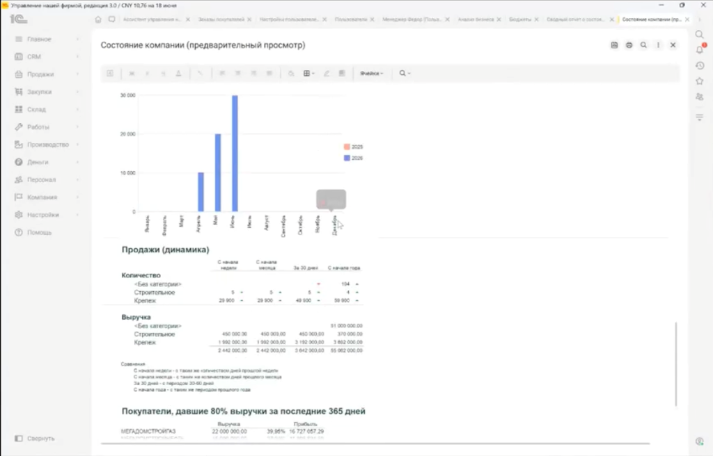Image resolution: width=713 pixels, height=456 pixels.
Task: Open the cell borders dropdown
Action: coord(308,73)
